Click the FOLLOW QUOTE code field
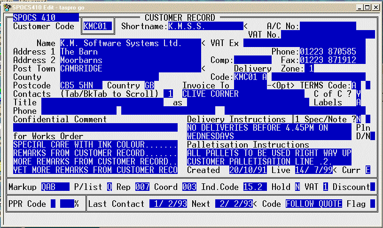 pyautogui.click(x=313, y=204)
